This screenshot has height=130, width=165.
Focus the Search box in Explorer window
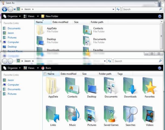pyautogui.click(x=136, y=61)
